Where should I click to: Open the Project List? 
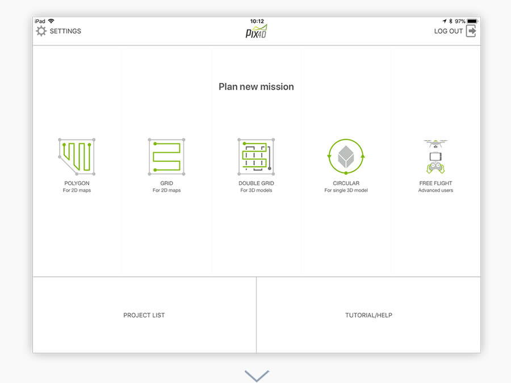144,315
